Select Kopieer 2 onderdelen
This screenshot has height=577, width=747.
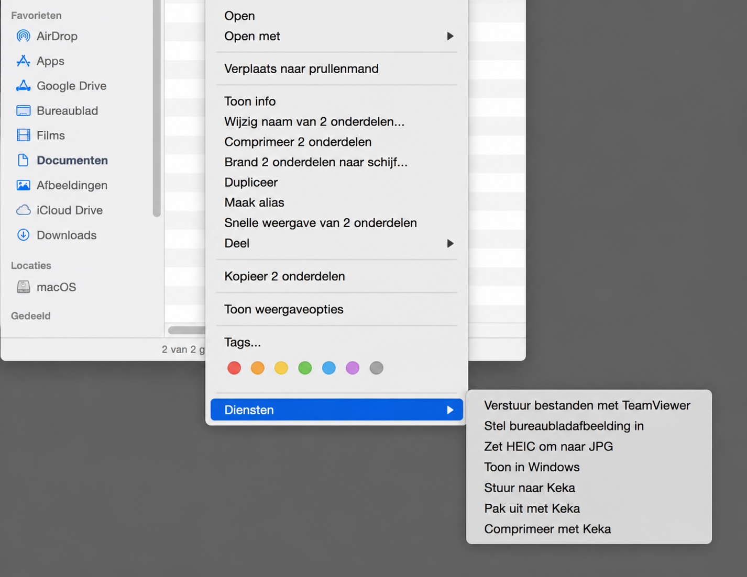click(336, 276)
